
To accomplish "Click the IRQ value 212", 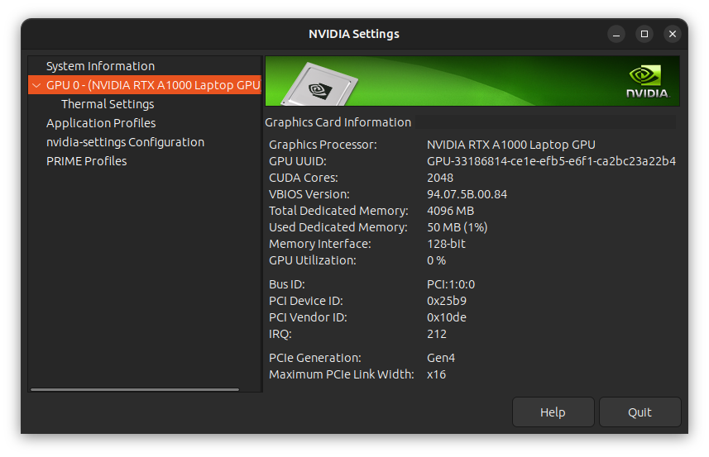I will coord(437,334).
